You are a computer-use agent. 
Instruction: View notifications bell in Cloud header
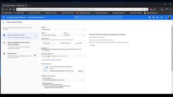161,17
